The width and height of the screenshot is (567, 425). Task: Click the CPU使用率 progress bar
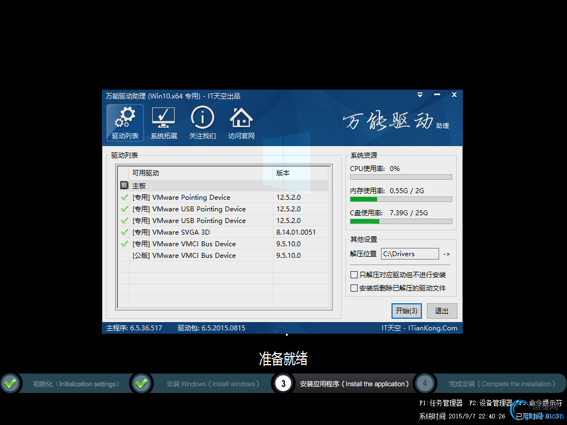pos(401,177)
